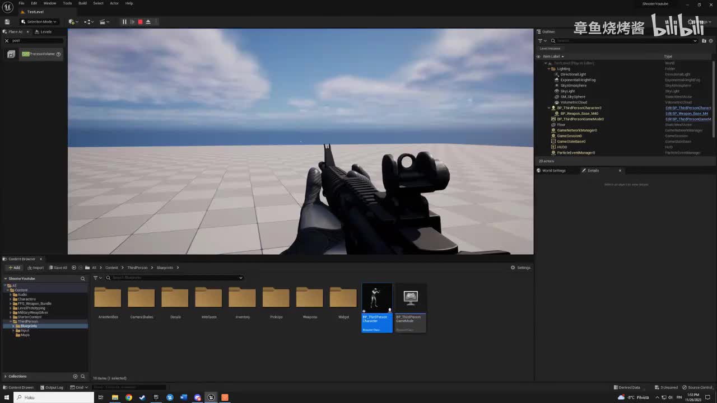Click the Import button
Screen dimensions: 717x403
click(35, 268)
